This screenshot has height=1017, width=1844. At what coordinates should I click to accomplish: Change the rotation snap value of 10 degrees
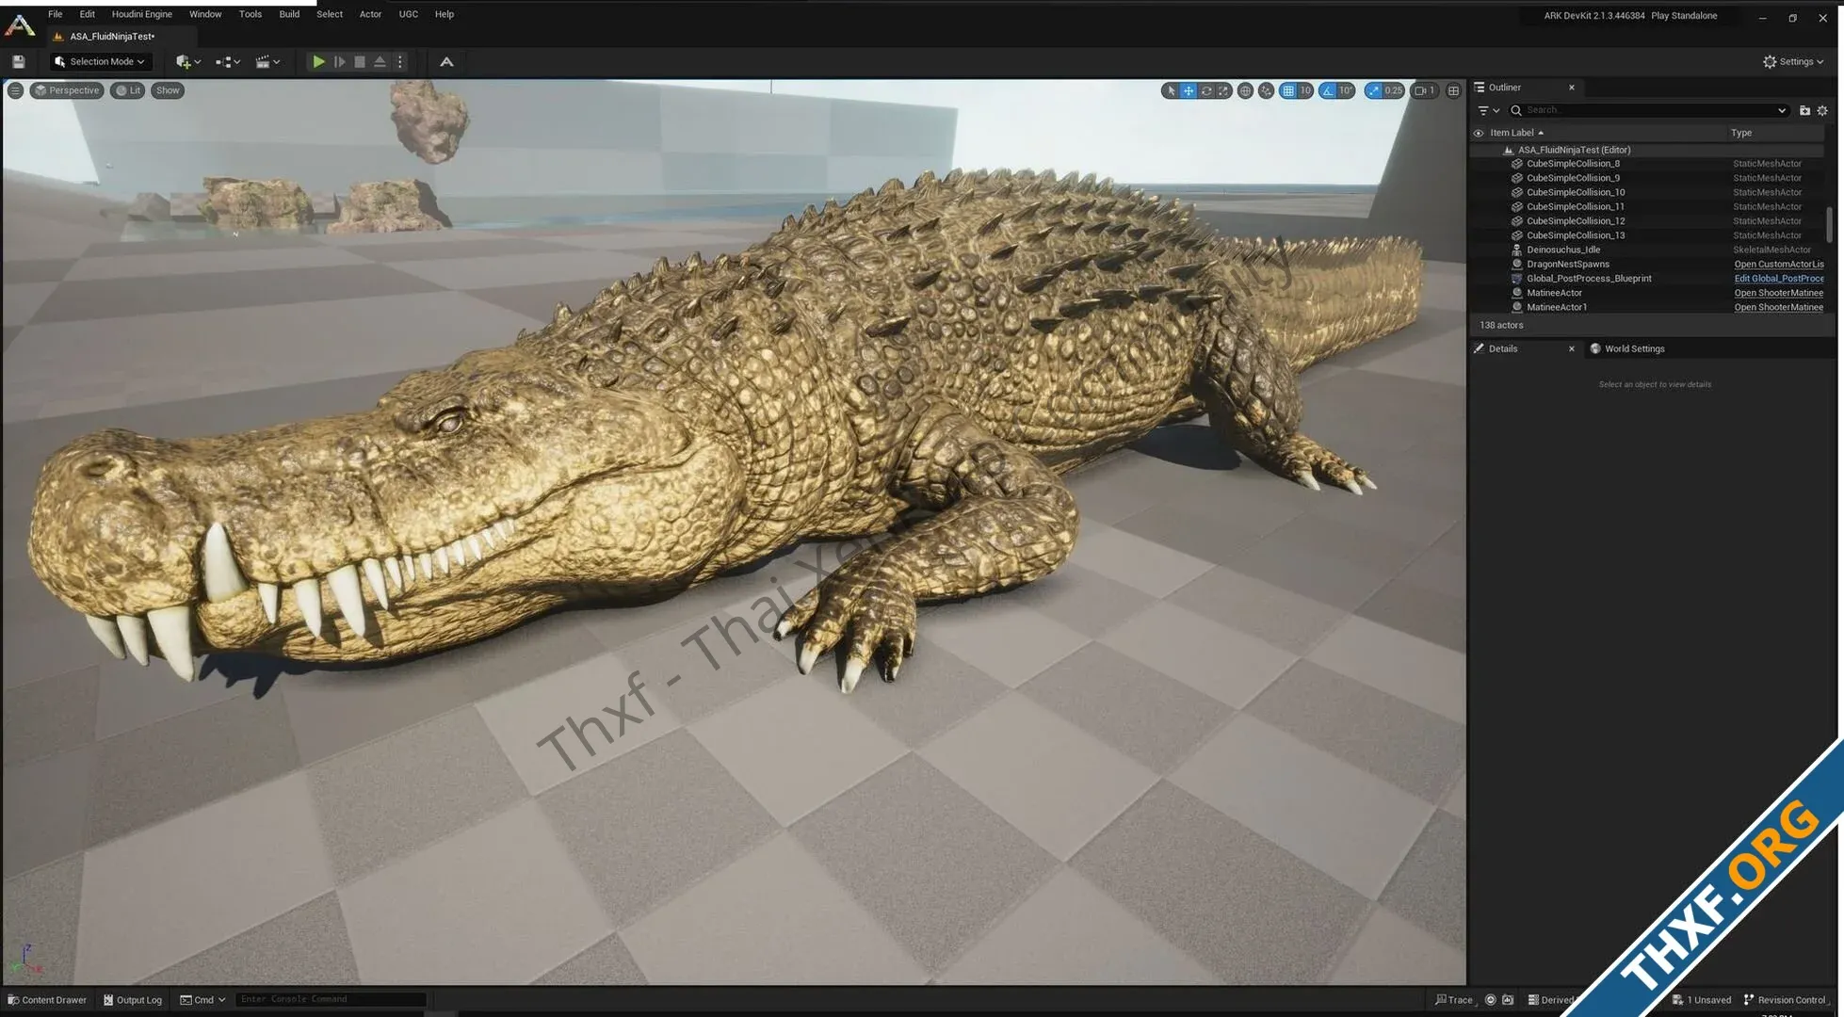coord(1346,90)
